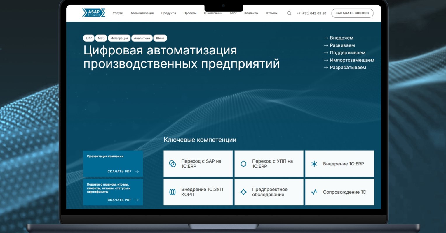Viewport: 446px width, 233px height.
Task: Open the Услуги menu
Action: tap(118, 13)
